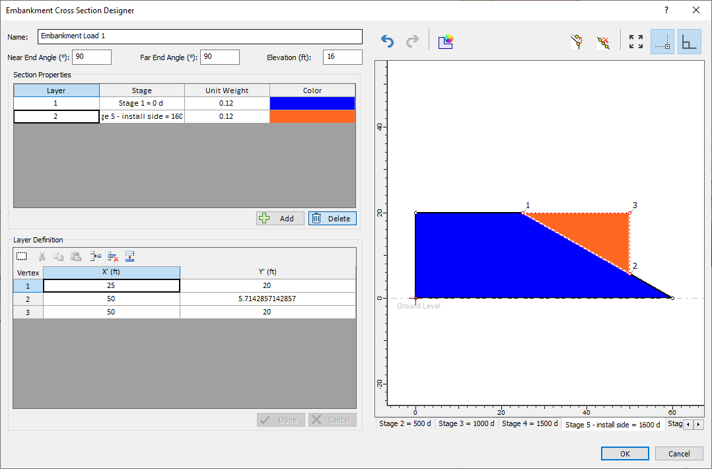Select the Stage 2 = 500 d tab
Image resolution: width=712 pixels, height=469 pixels.
[x=404, y=423]
